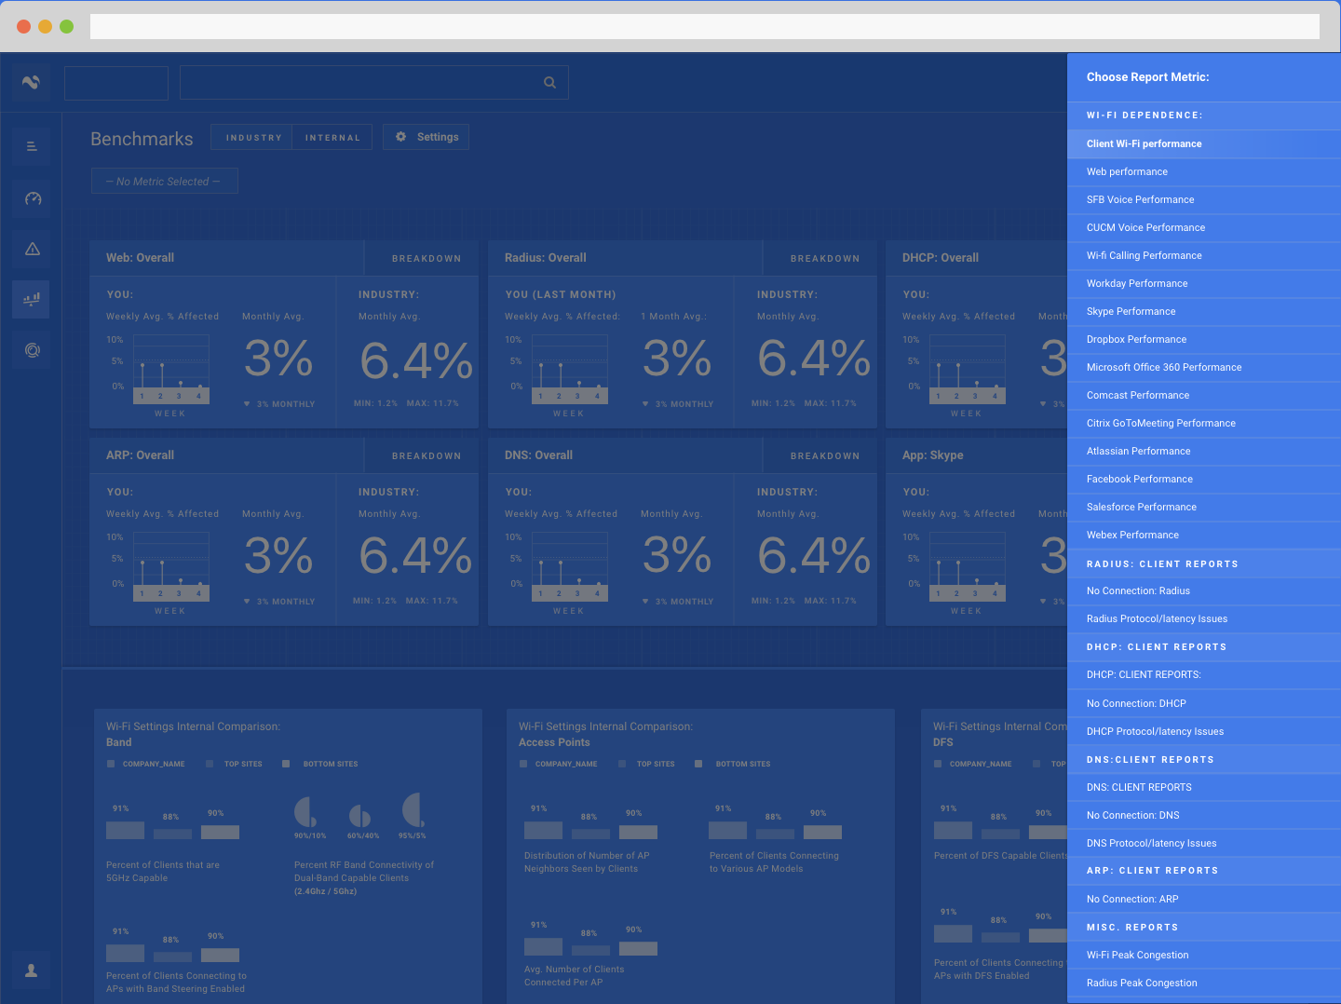Screen dimensions: 1341x1004
Task: Select Microsoft Office 360 Performance metric
Action: point(1204,367)
